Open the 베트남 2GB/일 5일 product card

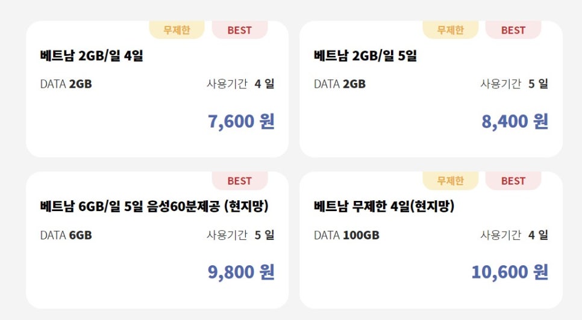[431, 89]
